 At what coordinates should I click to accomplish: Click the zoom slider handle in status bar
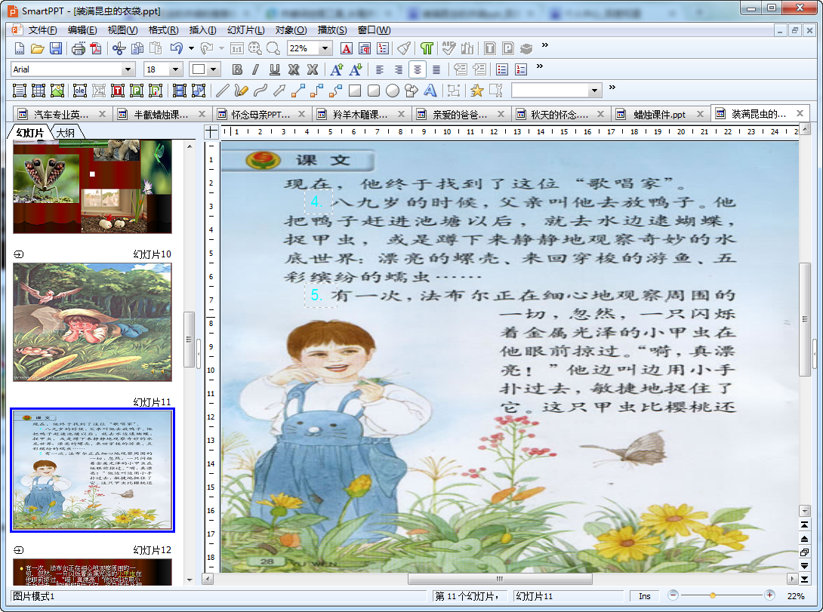pos(712,595)
